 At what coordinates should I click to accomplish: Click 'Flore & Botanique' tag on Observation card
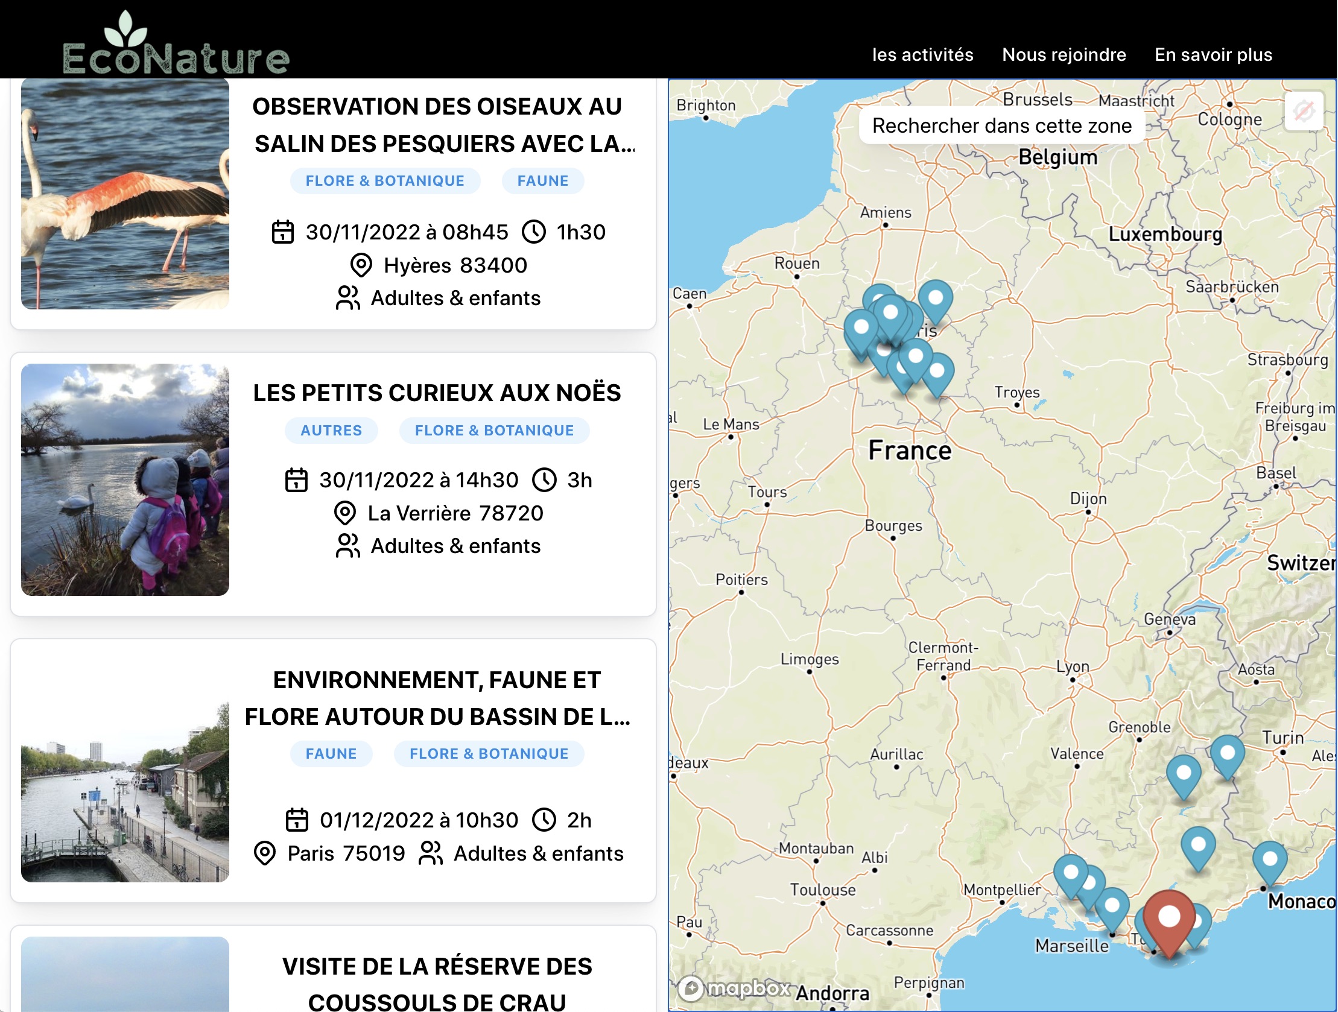point(385,181)
